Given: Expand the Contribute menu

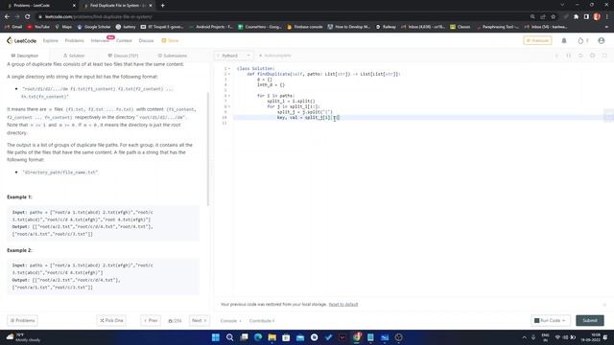Looking at the screenshot, I should pos(262,321).
